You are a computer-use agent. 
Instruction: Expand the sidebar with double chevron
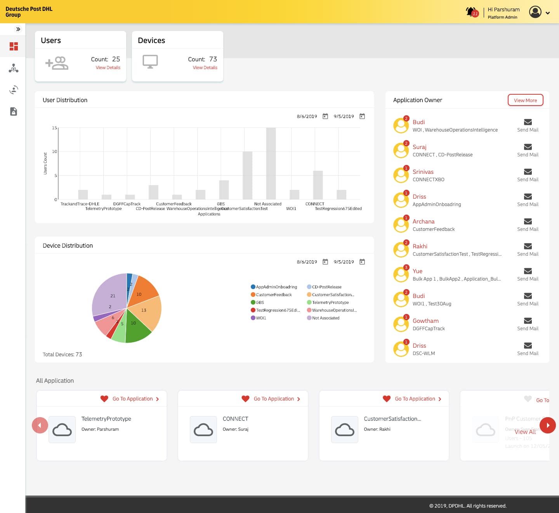point(18,29)
